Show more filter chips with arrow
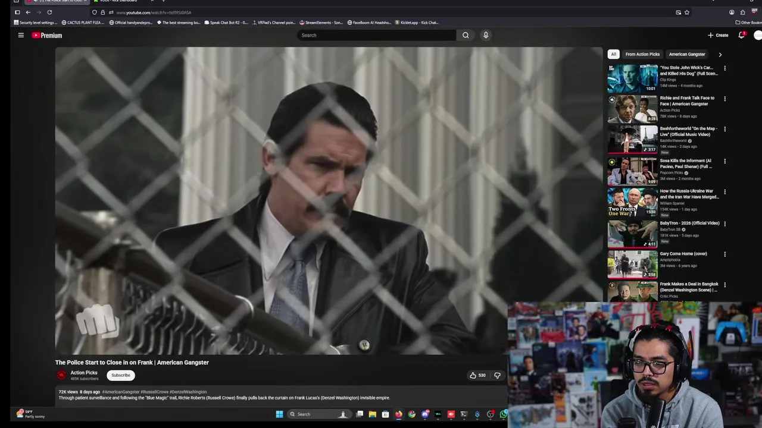762x428 pixels. (720, 54)
